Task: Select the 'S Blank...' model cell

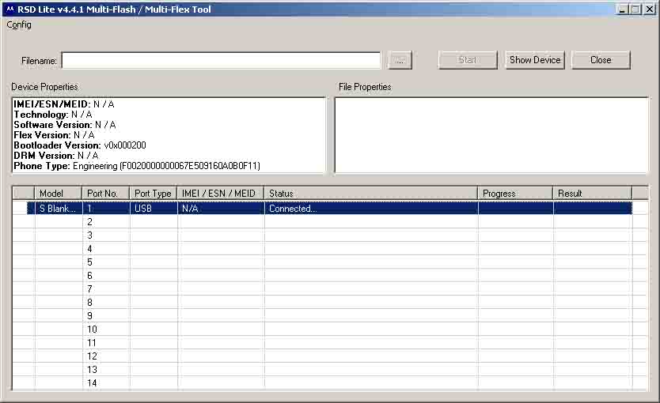Action: (58, 209)
